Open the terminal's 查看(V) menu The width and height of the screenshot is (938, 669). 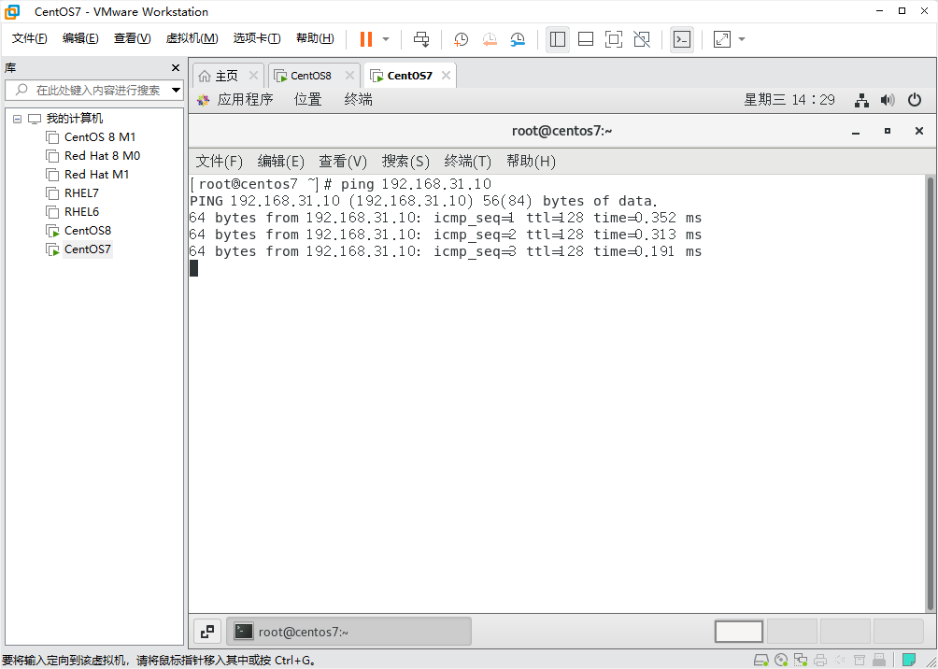tap(343, 162)
